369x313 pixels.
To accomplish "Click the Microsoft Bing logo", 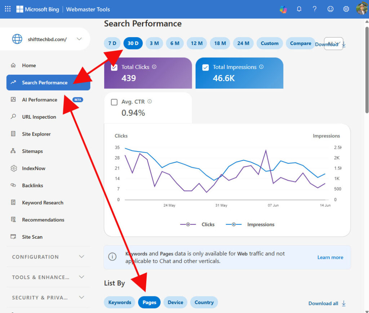I will [x=37, y=9].
